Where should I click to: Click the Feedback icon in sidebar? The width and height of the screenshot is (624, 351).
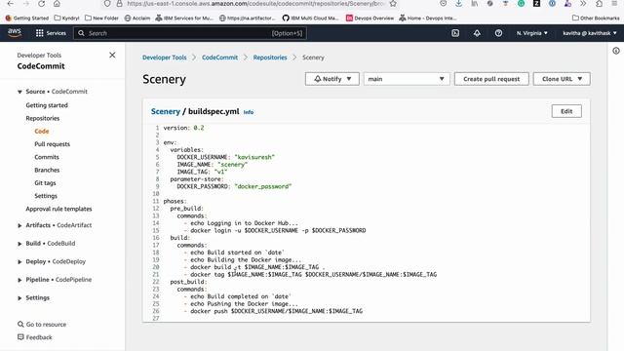[20, 337]
